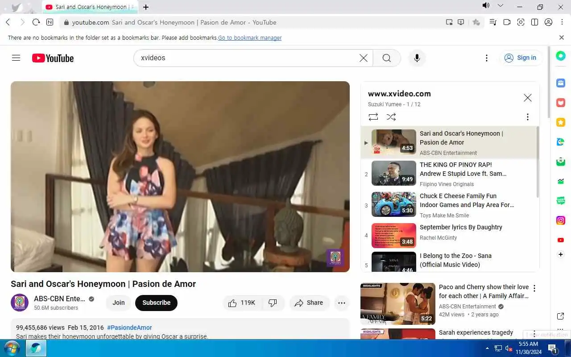Play 'September lyrics By Daughtry' playlist item
This screenshot has width=571, height=357.
[x=448, y=236]
